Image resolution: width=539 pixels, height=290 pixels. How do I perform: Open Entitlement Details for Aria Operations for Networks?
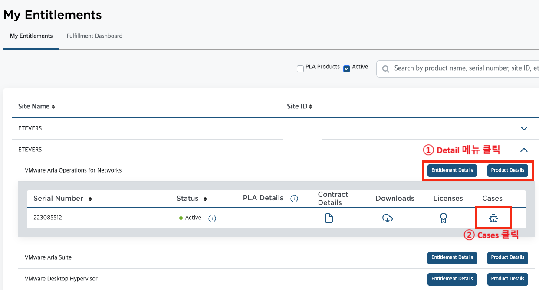pyautogui.click(x=452, y=170)
